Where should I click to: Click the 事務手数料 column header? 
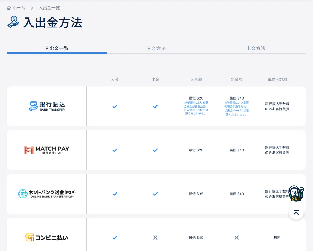point(277,79)
